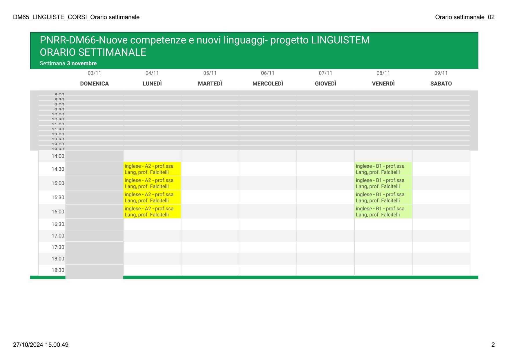This screenshot has height=360, width=509.
Task: Select the 04/11 date label
Action: point(152,73)
